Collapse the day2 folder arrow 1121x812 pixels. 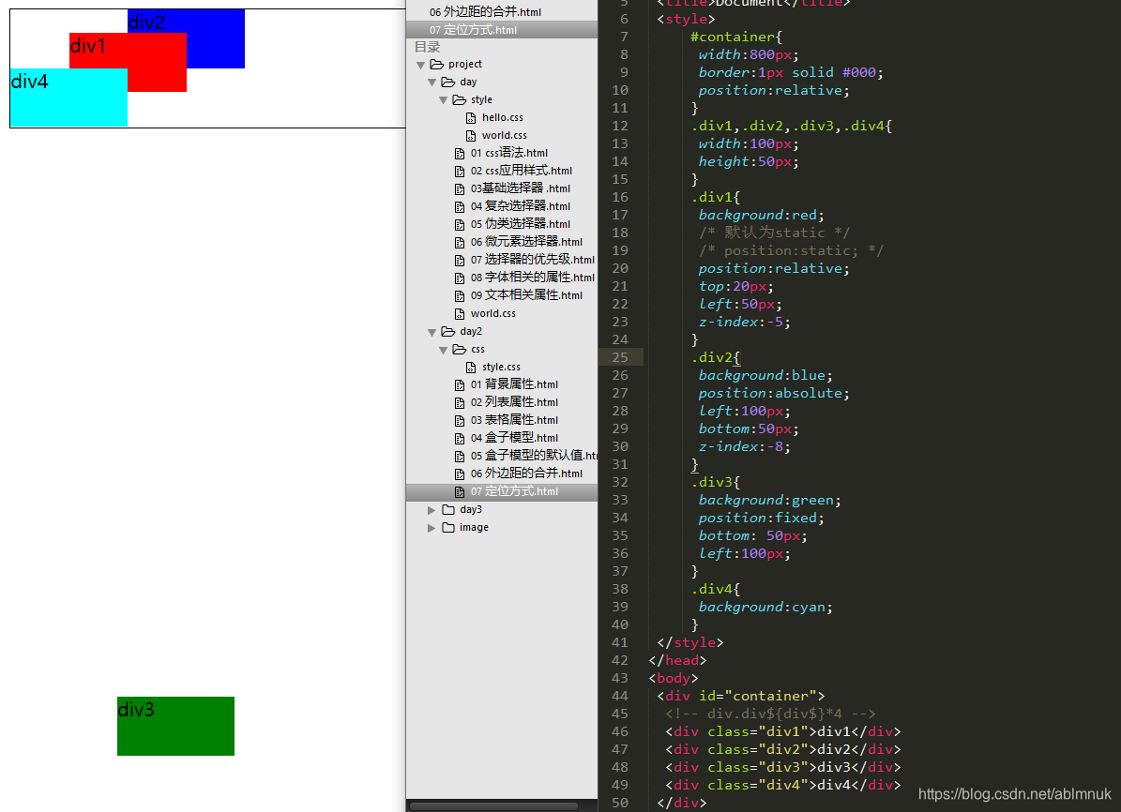point(432,332)
